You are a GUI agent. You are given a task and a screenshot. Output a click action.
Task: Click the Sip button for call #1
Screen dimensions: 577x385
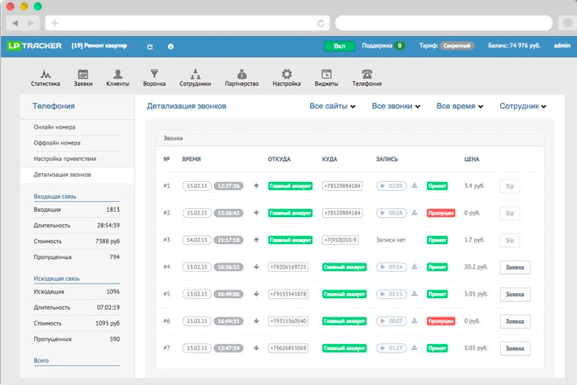tap(509, 186)
